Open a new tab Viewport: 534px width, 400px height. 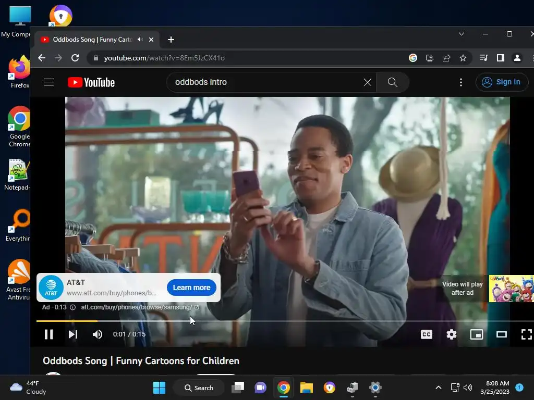point(171,40)
